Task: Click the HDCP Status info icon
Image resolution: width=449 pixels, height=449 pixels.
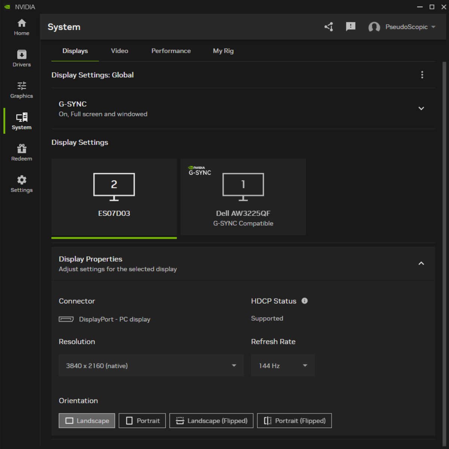Action: click(x=305, y=301)
